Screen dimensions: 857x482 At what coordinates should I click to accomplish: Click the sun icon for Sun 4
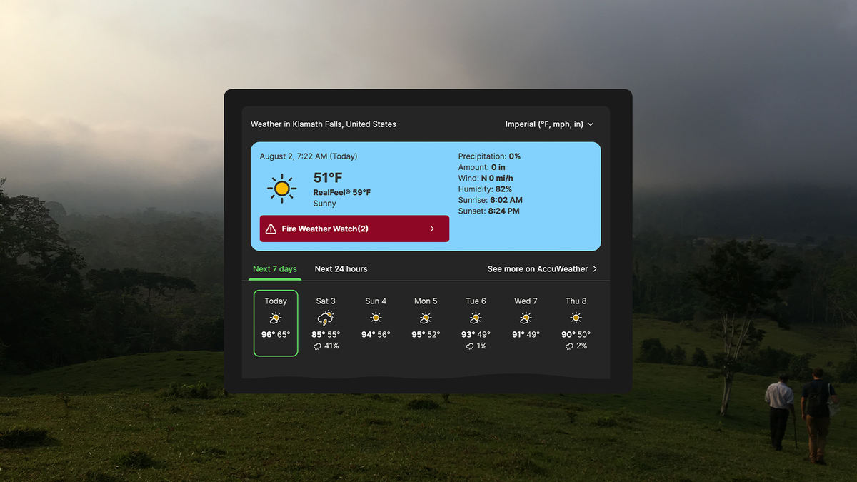tap(376, 316)
